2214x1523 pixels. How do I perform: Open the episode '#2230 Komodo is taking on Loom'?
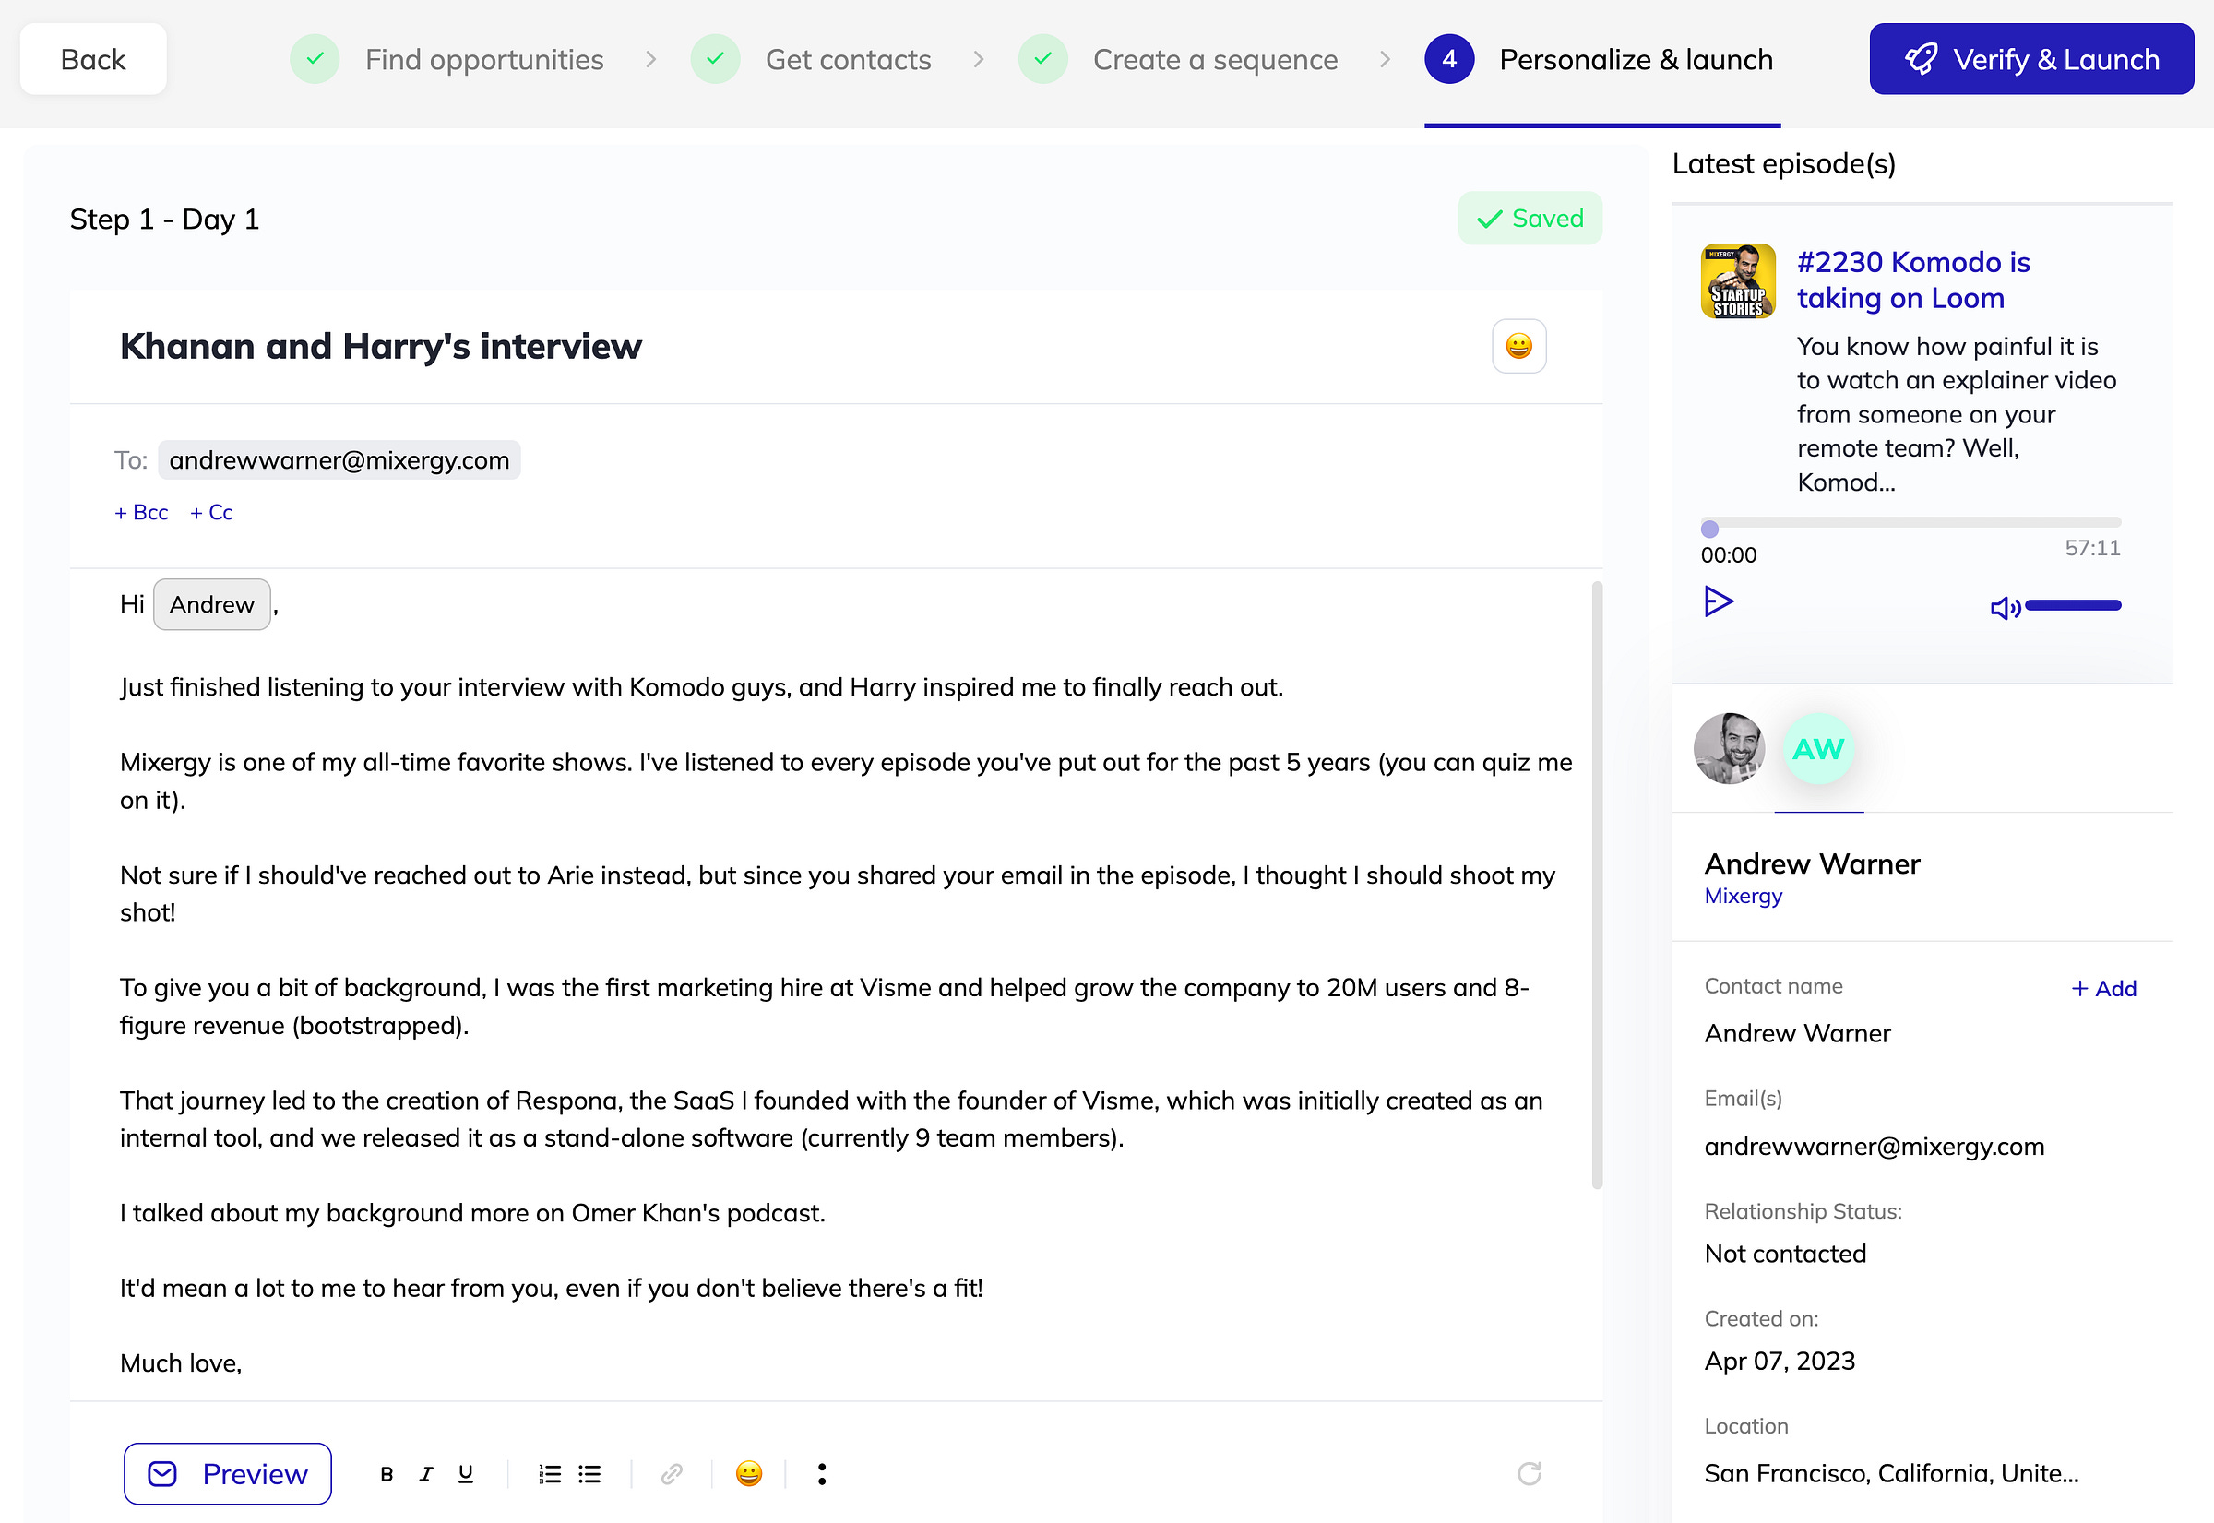1912,280
